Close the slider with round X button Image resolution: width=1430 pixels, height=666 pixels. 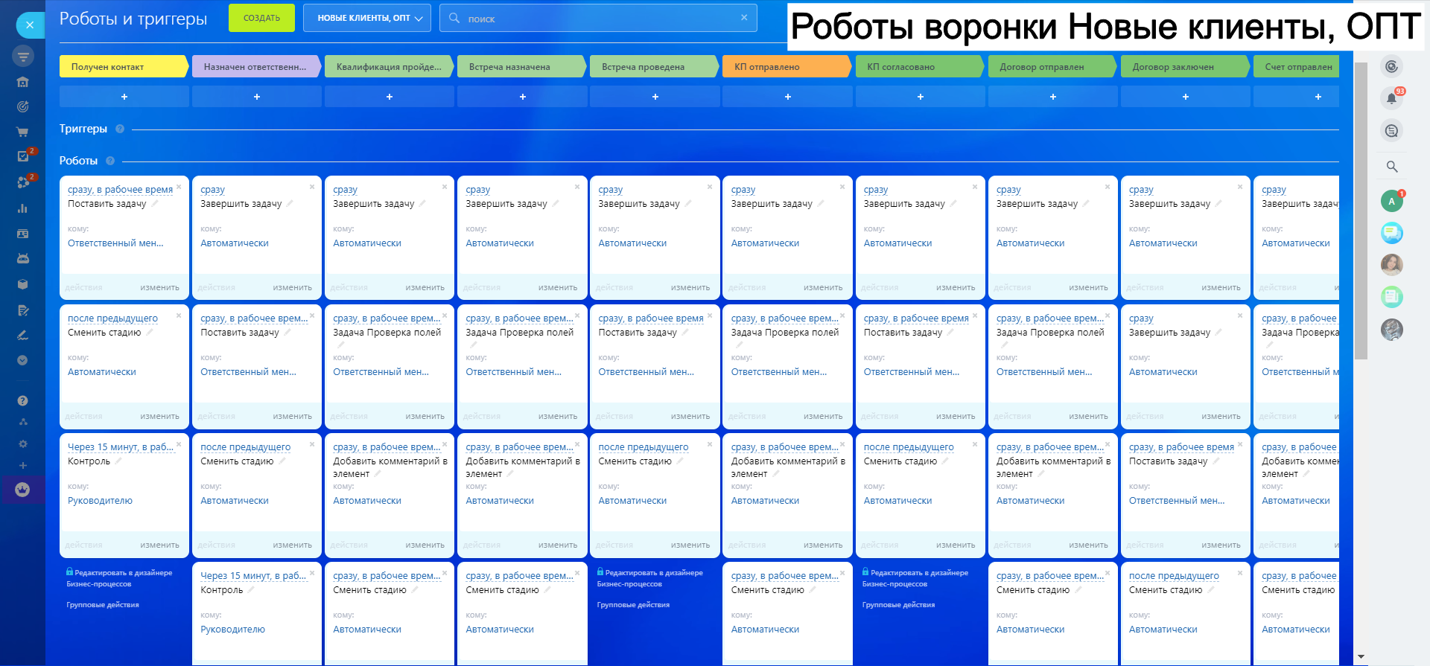pos(30,25)
